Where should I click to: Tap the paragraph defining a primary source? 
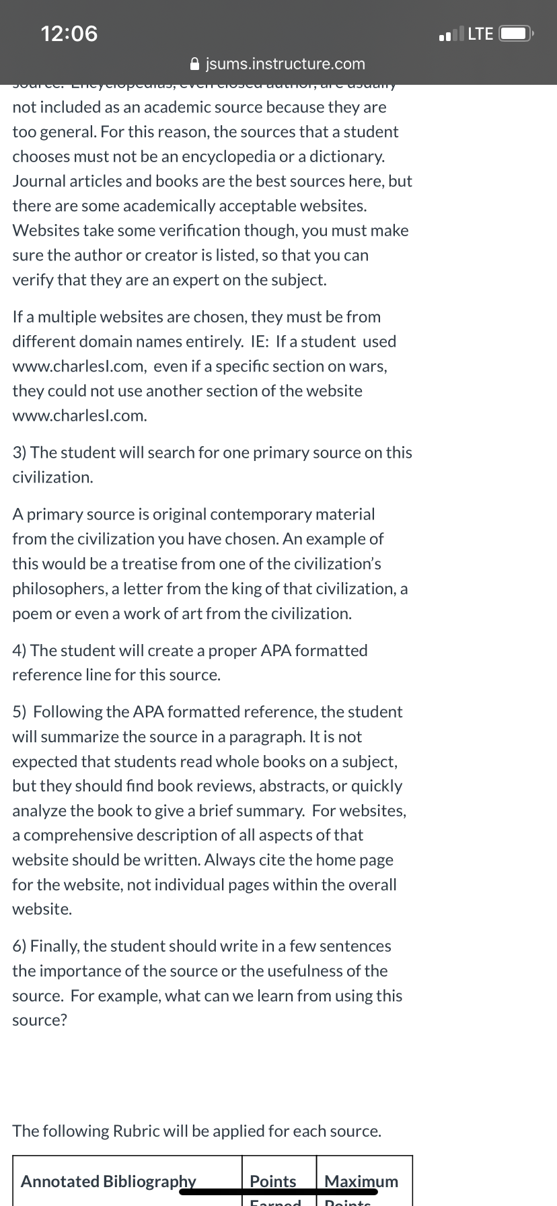pyautogui.click(x=210, y=563)
